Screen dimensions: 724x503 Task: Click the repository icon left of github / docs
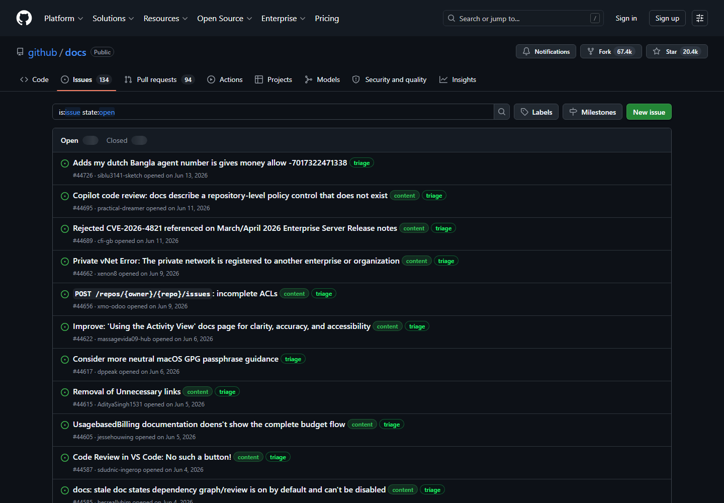[20, 52]
